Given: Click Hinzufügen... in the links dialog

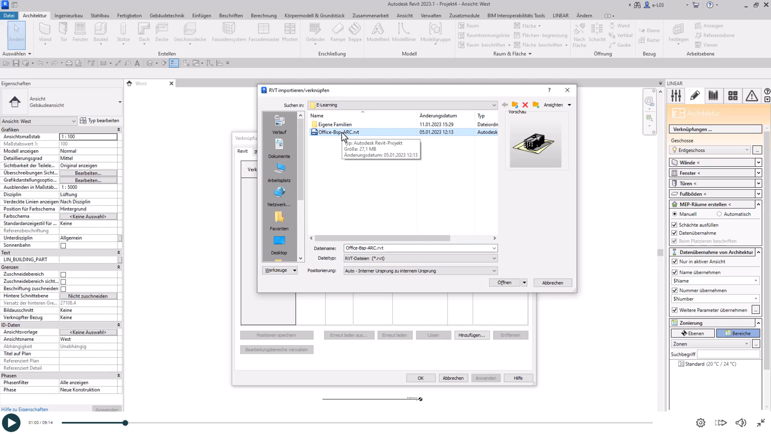Looking at the screenshot, I should click(472, 335).
